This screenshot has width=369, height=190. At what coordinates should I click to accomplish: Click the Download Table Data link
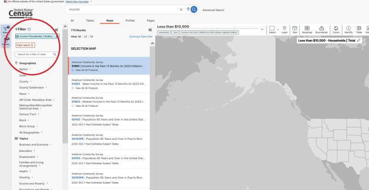(x=141, y=37)
